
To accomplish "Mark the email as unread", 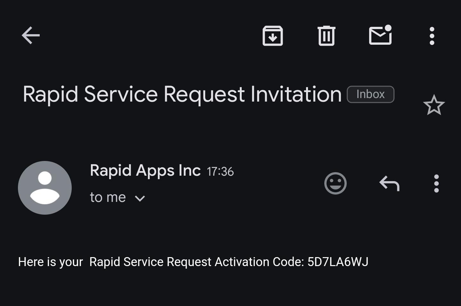I will coord(380,35).
